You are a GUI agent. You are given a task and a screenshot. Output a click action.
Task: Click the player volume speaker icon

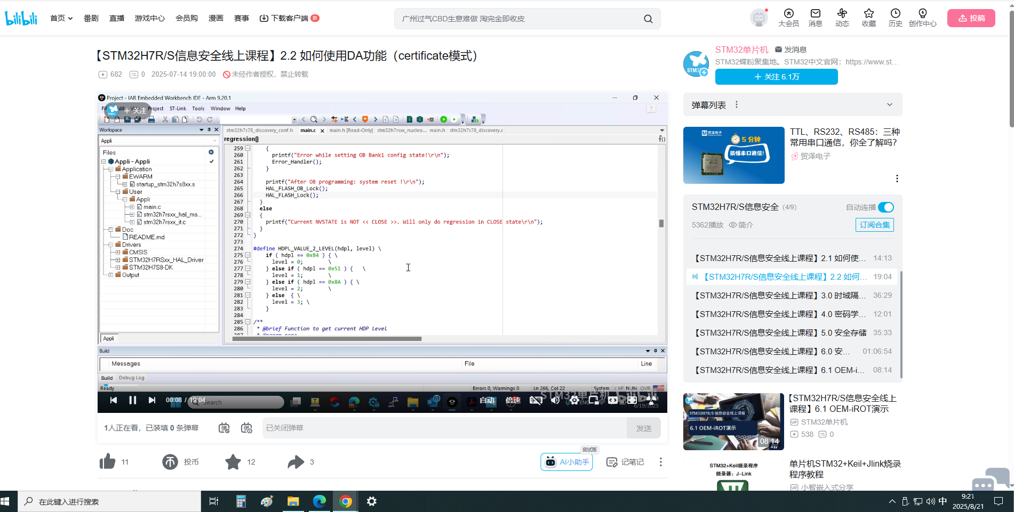(555, 400)
